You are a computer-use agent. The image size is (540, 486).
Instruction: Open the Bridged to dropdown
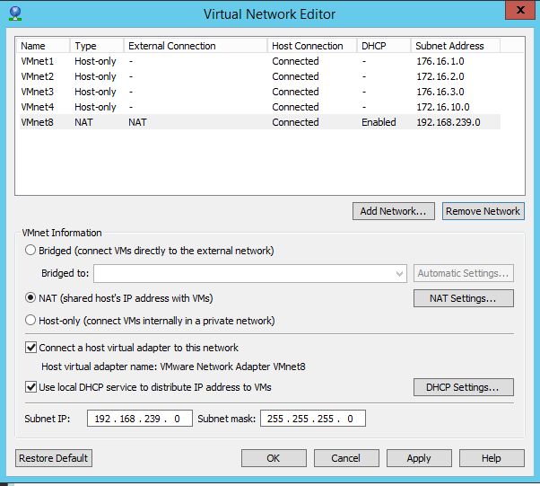click(250, 273)
